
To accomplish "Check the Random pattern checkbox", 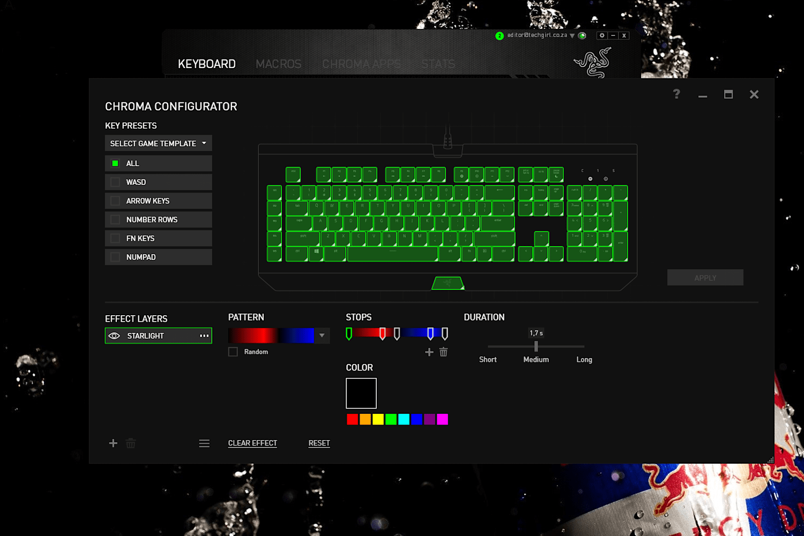I will point(233,352).
